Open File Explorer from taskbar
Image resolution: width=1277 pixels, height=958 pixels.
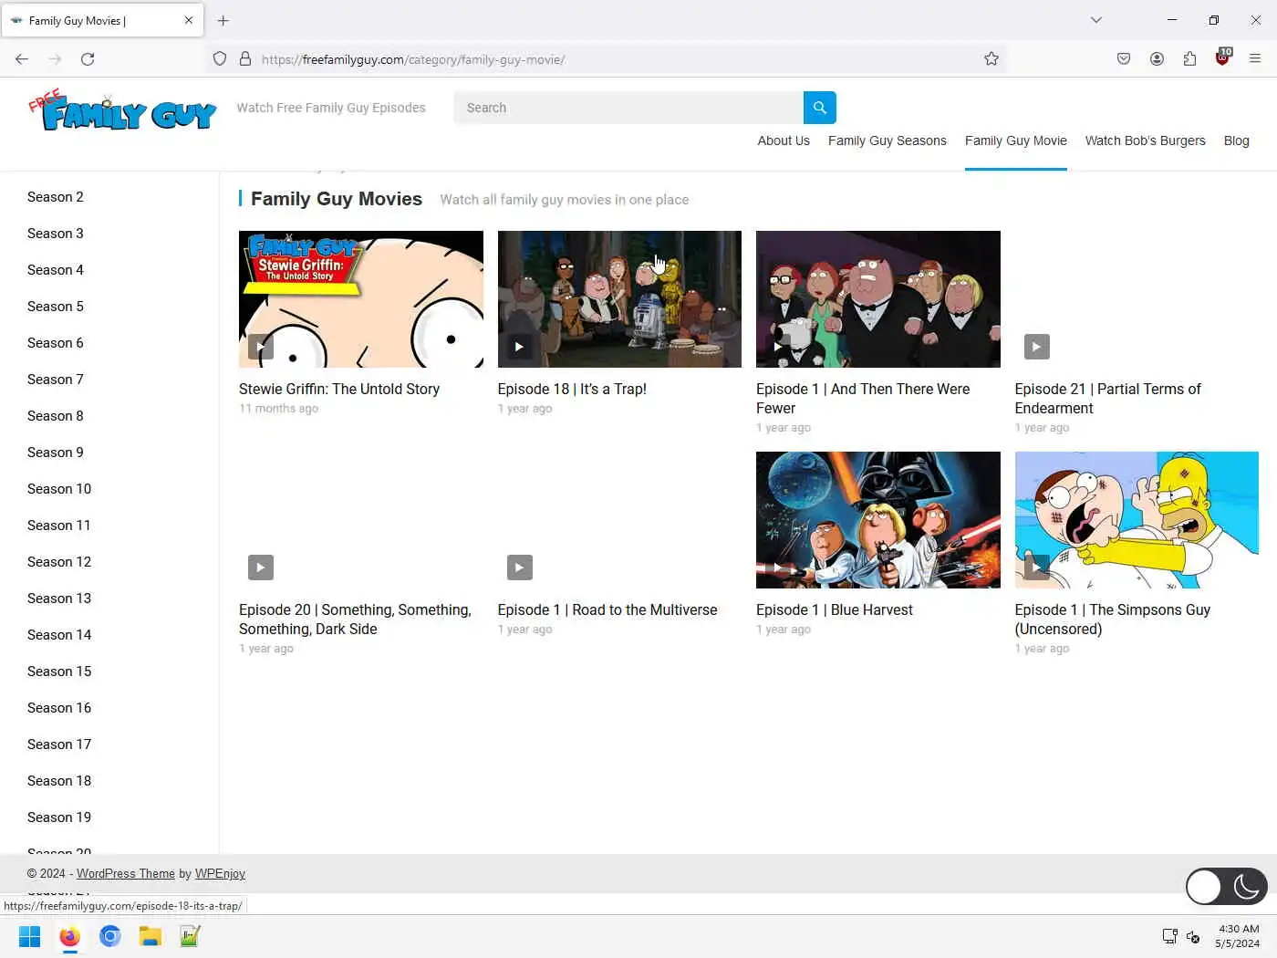pos(150,936)
